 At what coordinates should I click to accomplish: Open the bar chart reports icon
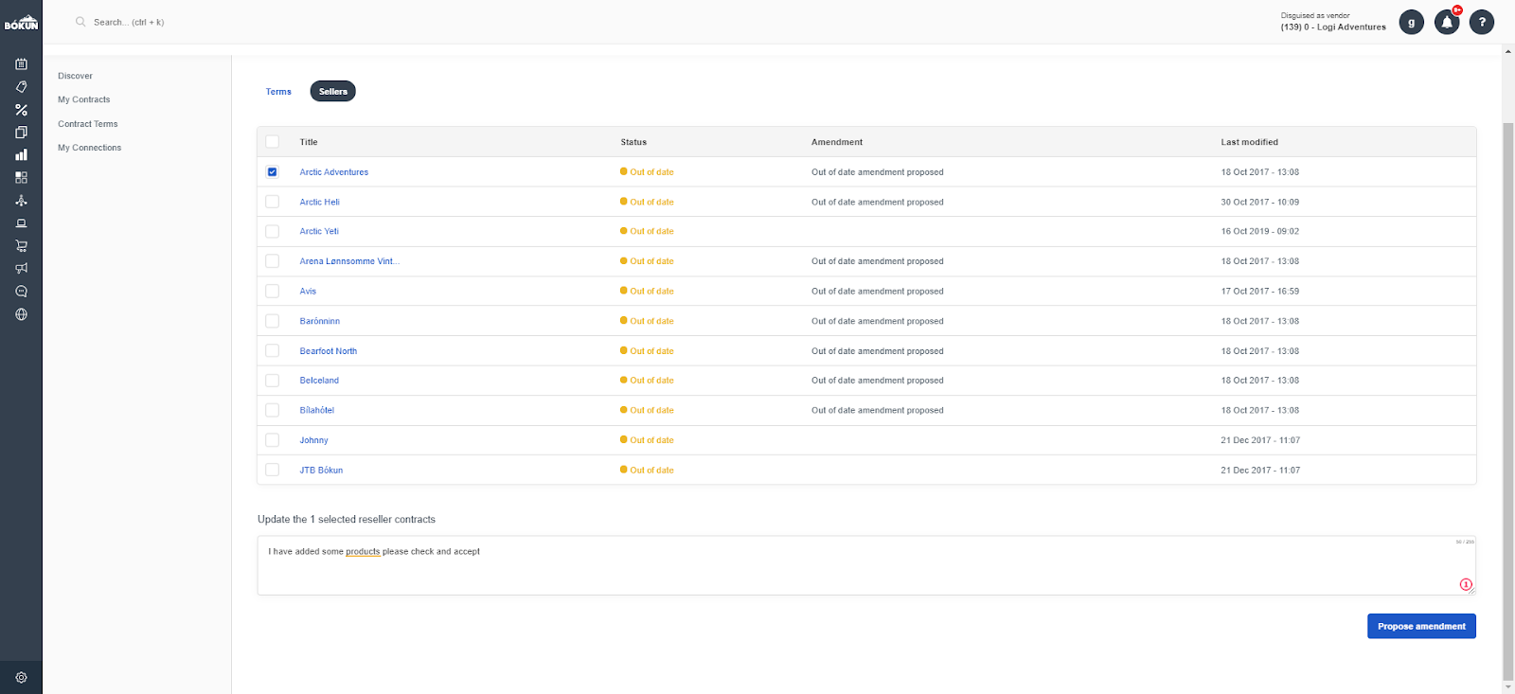click(x=21, y=155)
